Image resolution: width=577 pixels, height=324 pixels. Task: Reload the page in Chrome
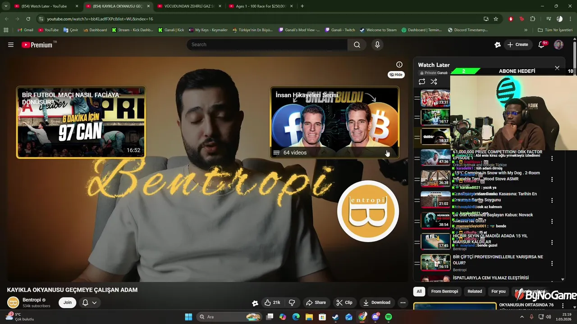coord(28,19)
